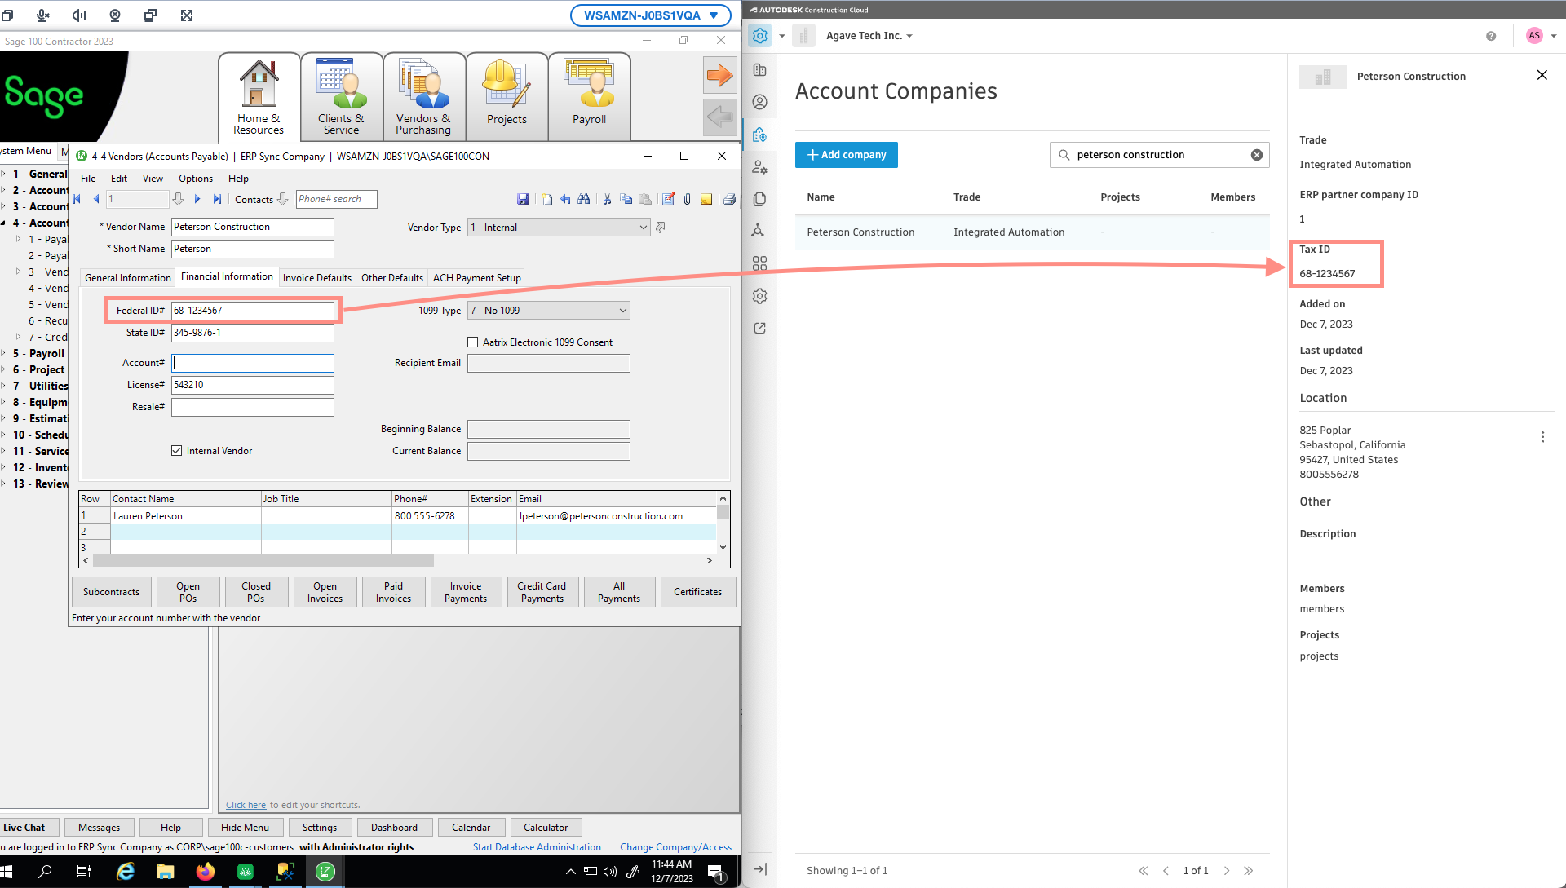
Task: Open location options three-dot menu
Action: tap(1542, 437)
